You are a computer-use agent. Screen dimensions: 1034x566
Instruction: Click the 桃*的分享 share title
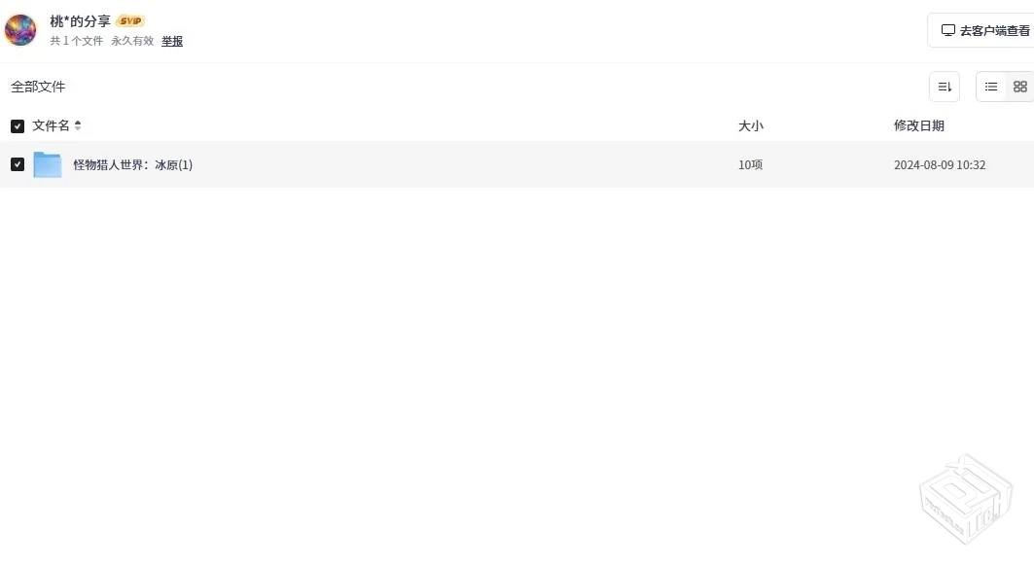80,20
